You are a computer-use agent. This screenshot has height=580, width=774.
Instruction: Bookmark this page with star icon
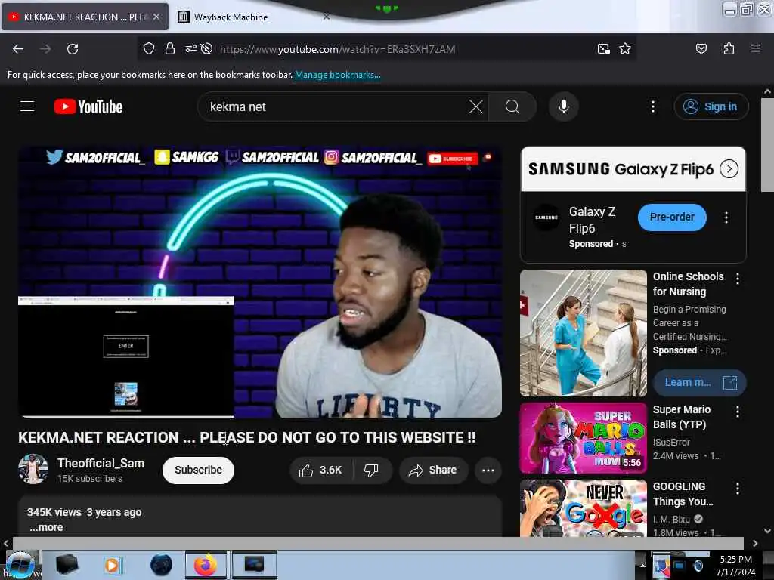point(625,49)
